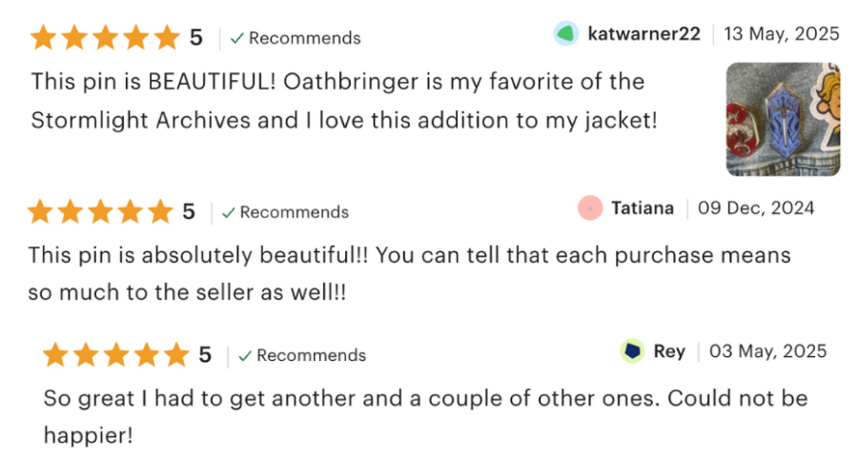The image size is (858, 476).
Task: Open the katwarner22 reviewer profile
Action: coord(643,34)
